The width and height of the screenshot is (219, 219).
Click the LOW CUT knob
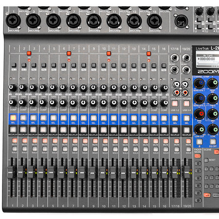coord(200,129)
